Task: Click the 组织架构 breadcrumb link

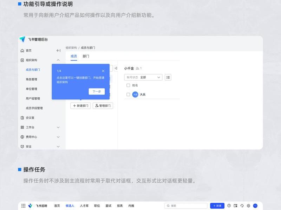Action: pos(71,48)
